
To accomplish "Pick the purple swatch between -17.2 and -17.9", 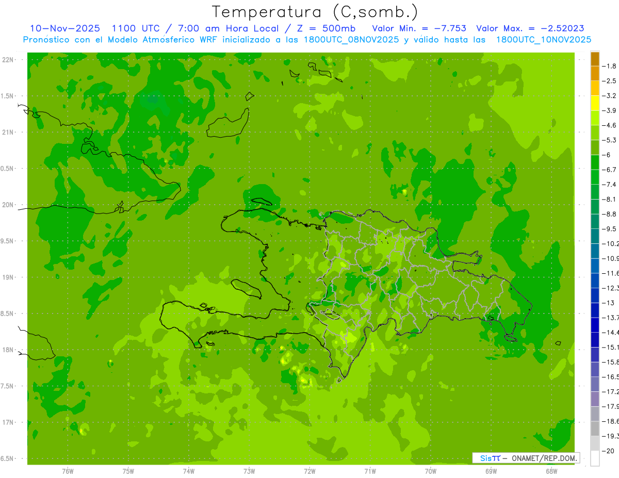I will (x=595, y=399).
